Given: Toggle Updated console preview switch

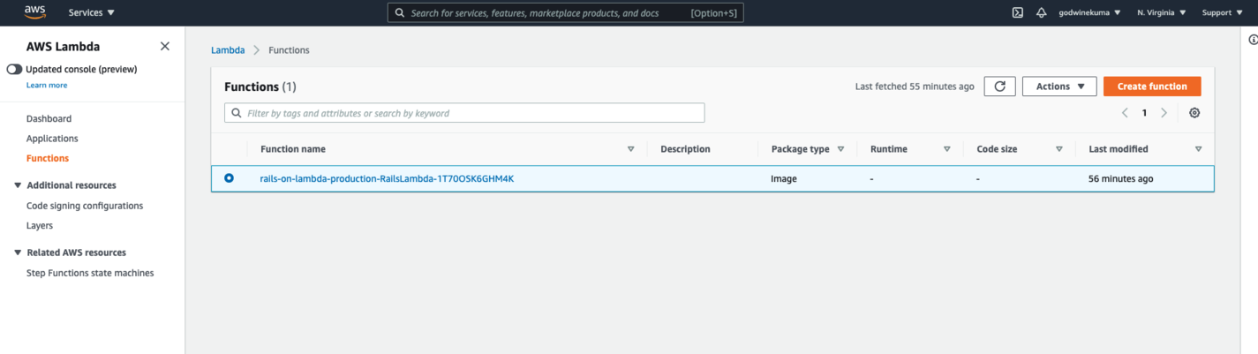Looking at the screenshot, I should pyautogui.click(x=14, y=69).
